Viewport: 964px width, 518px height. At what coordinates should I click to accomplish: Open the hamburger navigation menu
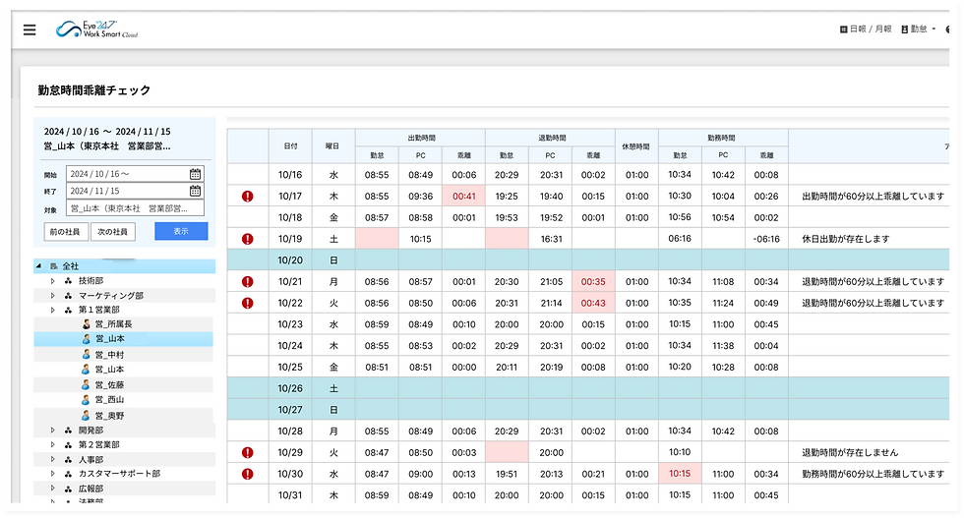click(x=30, y=29)
